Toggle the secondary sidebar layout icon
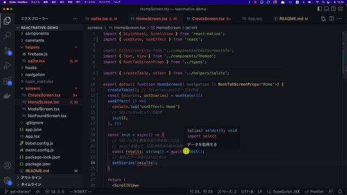This screenshot has height=195, width=347. click(x=333, y=9)
